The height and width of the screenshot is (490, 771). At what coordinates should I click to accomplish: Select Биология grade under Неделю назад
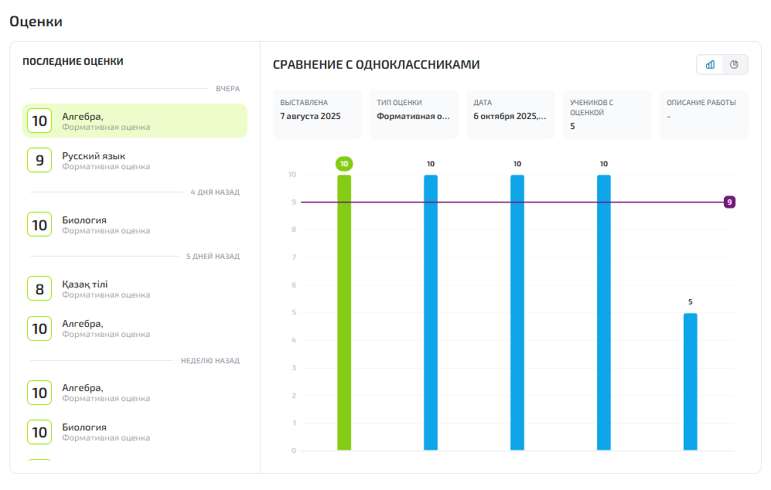[x=135, y=432]
